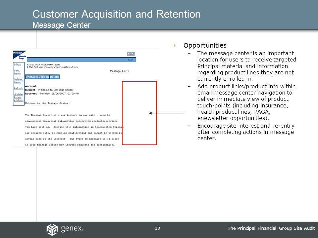
Task: Click the received date 'Monday, 08/06/2007, 01:00 PM'
Action: (60, 94)
